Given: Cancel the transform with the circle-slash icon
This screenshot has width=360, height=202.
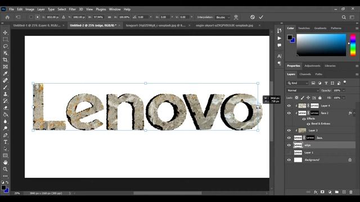Looking at the screenshot, I should click(253, 17).
